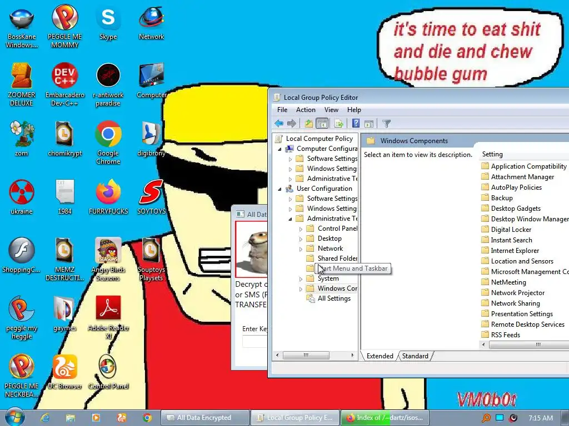Expand Windows Settings under User Configuration
569x426 pixels.
290,209
